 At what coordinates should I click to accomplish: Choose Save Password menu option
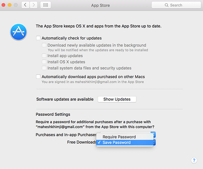116,143
